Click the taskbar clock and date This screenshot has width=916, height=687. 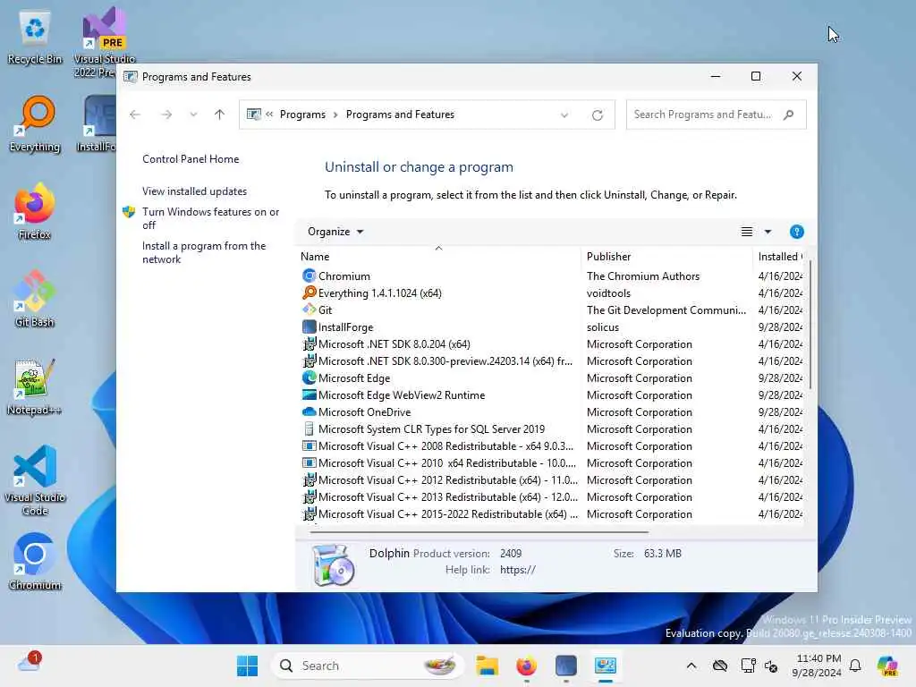[x=818, y=666]
